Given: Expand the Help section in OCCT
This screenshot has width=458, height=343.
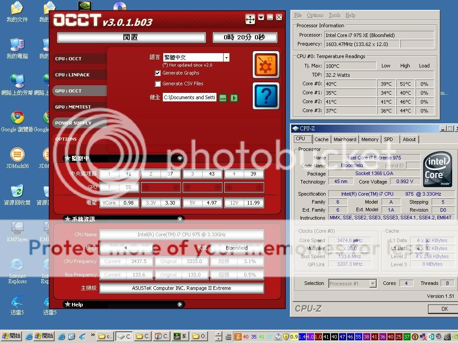Looking at the screenshot, I should [x=180, y=305].
